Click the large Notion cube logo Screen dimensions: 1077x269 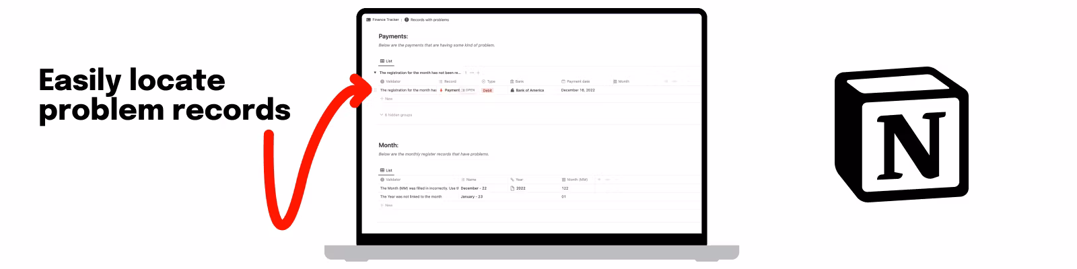(x=901, y=134)
